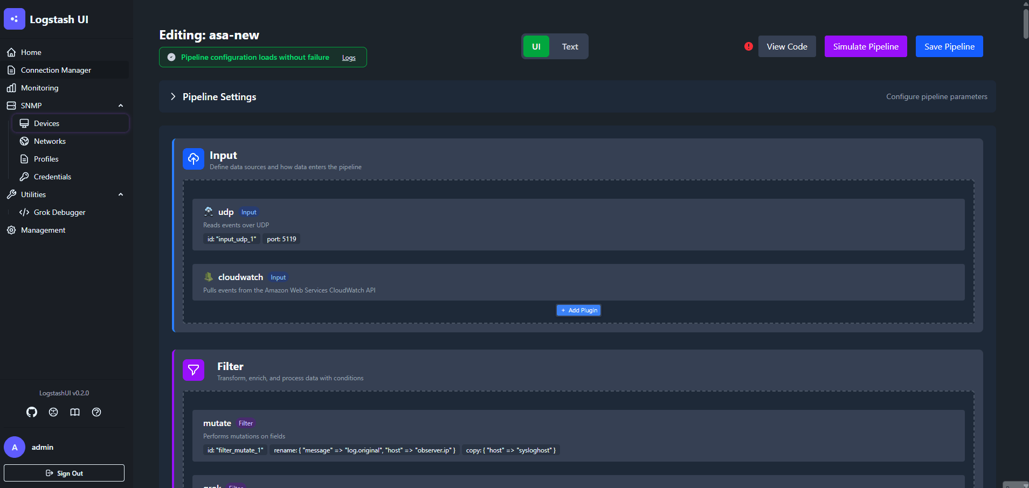Click the id "input_udp_1" tag
1029x488 pixels.
(x=232, y=239)
